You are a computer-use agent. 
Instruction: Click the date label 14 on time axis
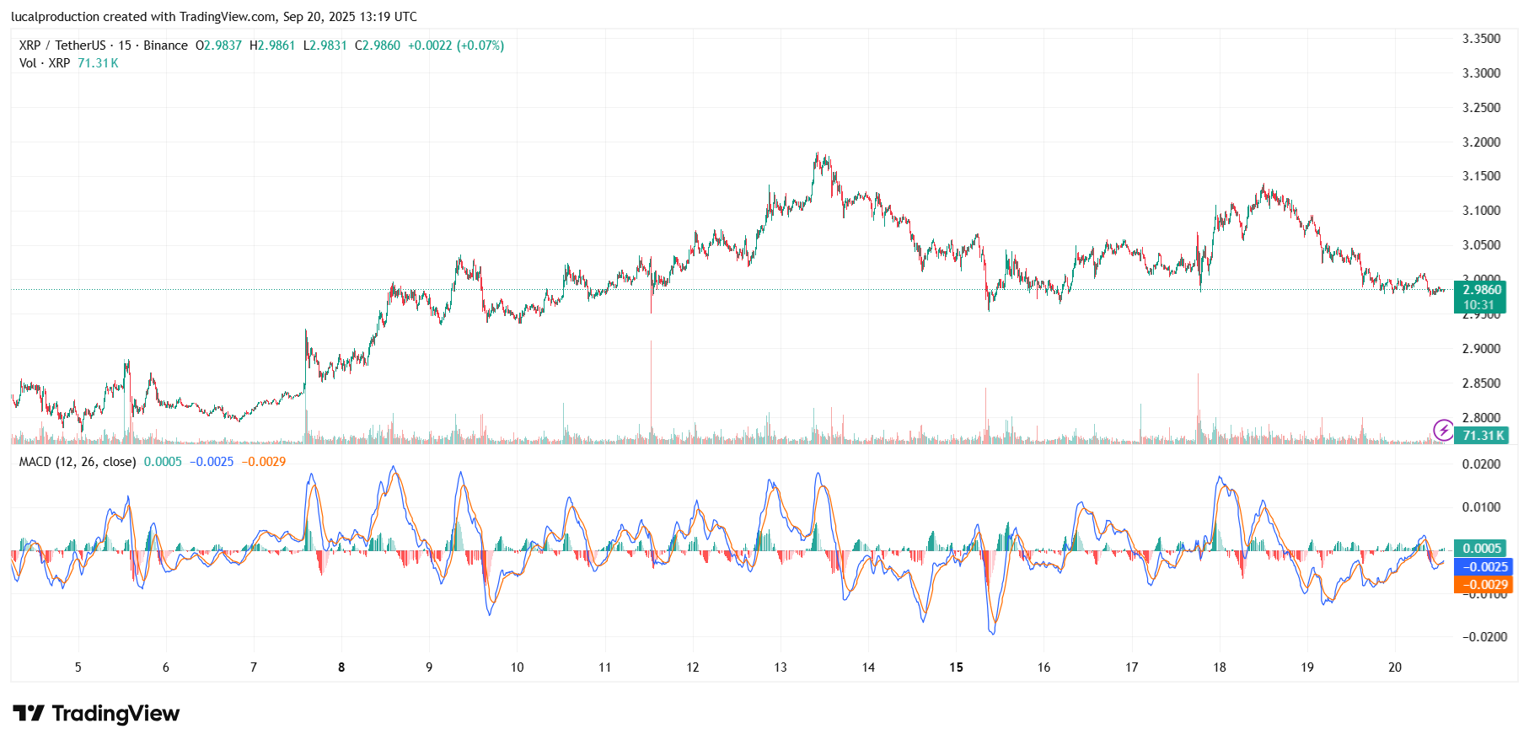click(868, 667)
